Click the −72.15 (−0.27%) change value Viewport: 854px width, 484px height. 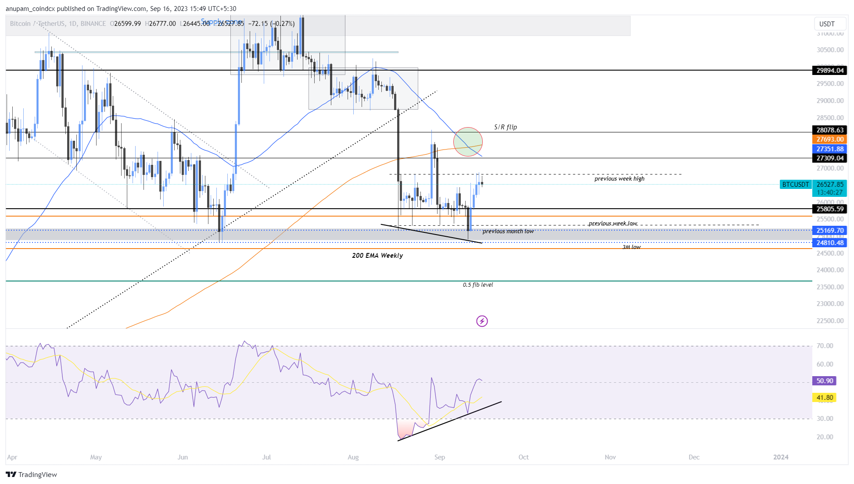[x=271, y=24]
